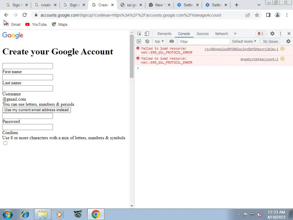Screen dimensions: 293x220
Task: Open DevTools customize three-dot menu
Action: (280, 34)
